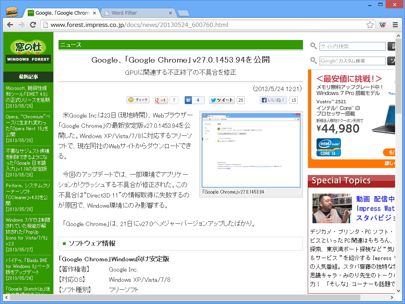
Task: Focus the サイト内検索 search field
Action: 352,46
